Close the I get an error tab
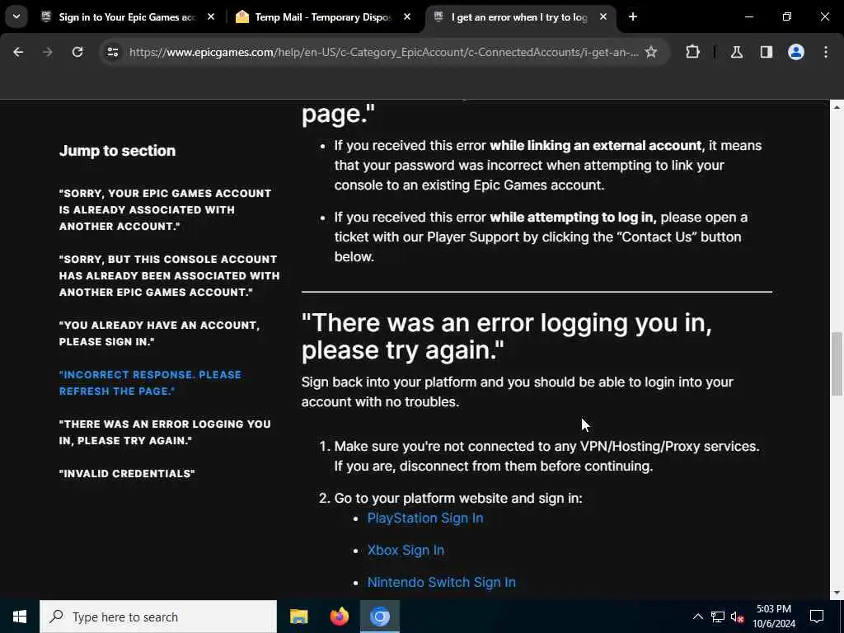 tap(603, 16)
